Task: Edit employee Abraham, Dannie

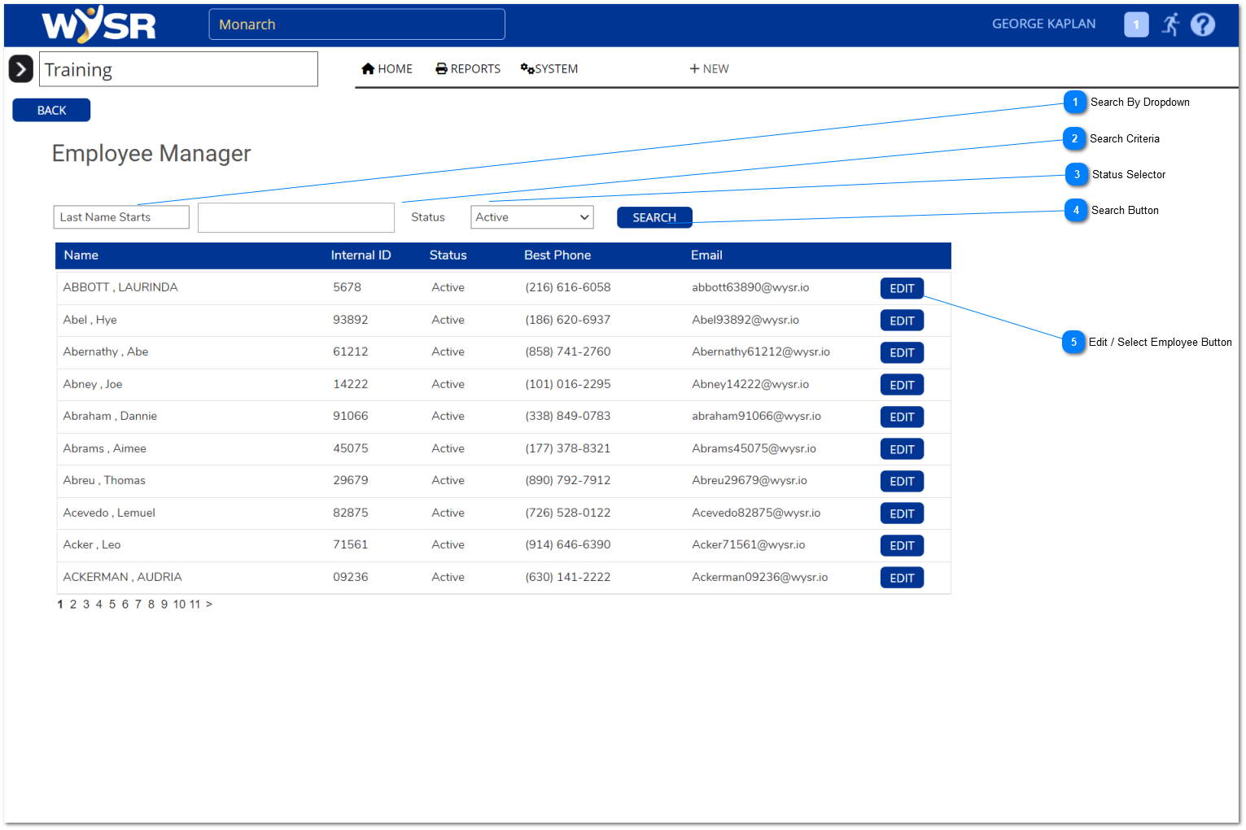Action: pos(902,417)
